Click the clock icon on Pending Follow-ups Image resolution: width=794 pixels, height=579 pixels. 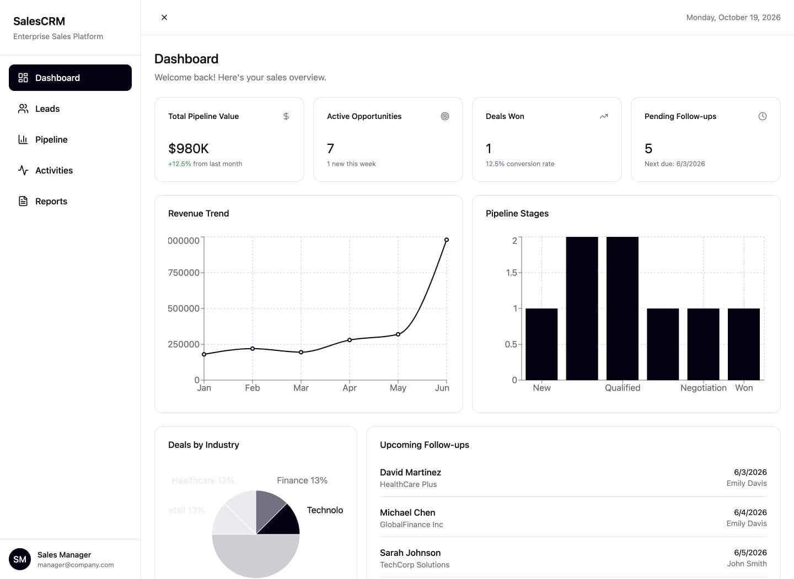(763, 116)
